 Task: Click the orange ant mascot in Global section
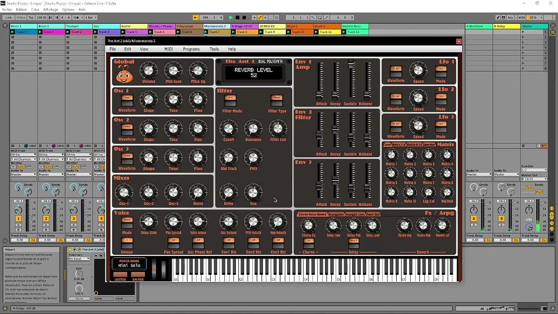[124, 75]
